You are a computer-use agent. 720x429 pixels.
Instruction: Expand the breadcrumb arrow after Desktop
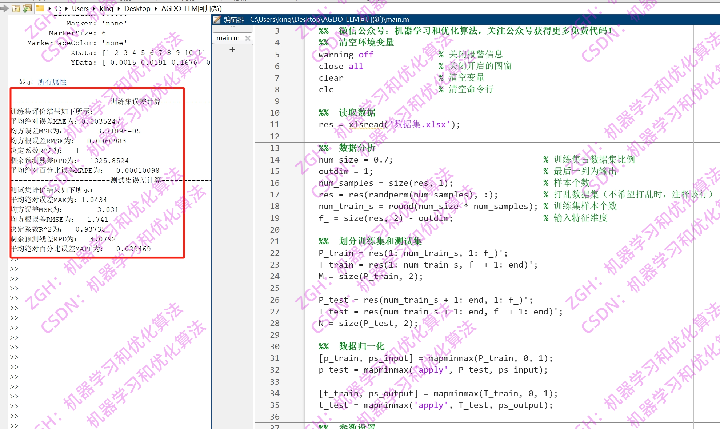[x=155, y=8]
